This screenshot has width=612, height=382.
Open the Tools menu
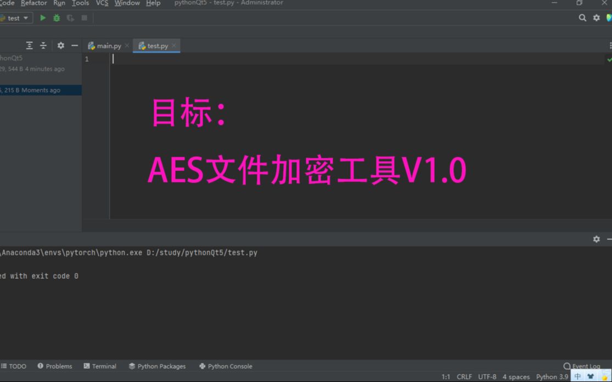pos(80,3)
